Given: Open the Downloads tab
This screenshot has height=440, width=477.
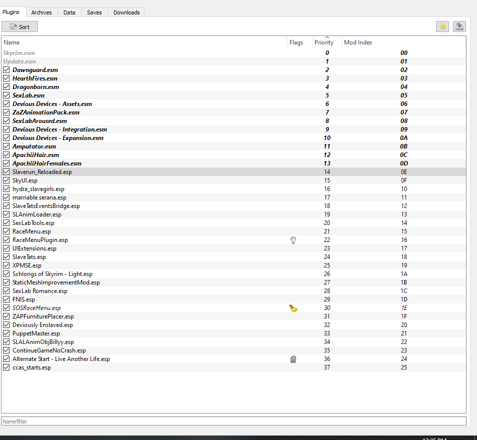Looking at the screenshot, I should [x=126, y=12].
